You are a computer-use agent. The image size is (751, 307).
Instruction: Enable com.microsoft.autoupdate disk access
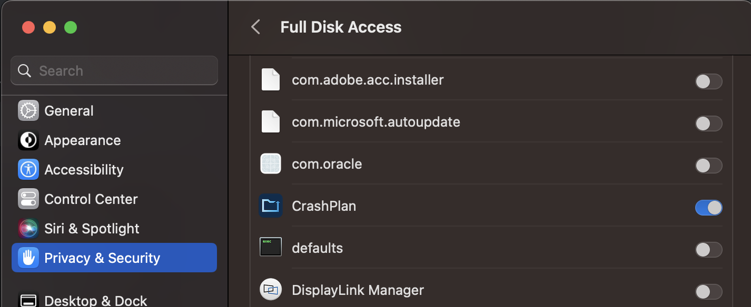pyautogui.click(x=708, y=124)
